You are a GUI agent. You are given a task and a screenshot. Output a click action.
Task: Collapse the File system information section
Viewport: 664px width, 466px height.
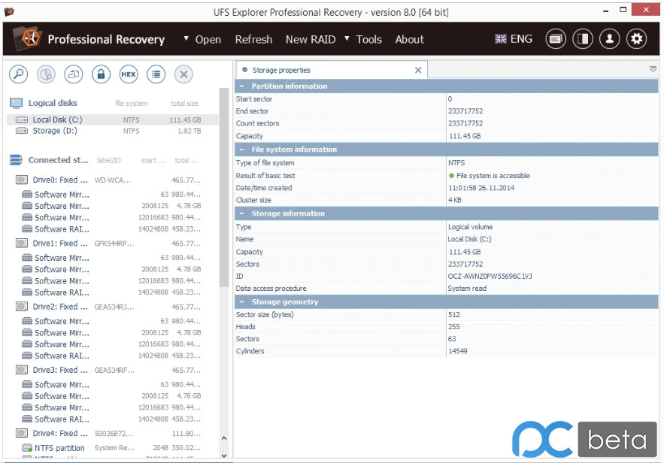click(x=241, y=150)
